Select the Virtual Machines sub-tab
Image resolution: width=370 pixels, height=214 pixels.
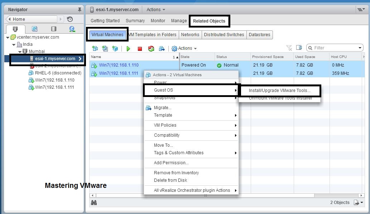(x=107, y=35)
